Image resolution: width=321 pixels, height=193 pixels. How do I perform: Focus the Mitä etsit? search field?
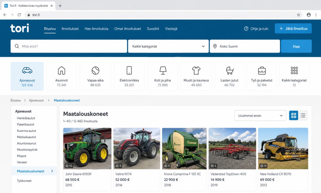click(x=69, y=46)
